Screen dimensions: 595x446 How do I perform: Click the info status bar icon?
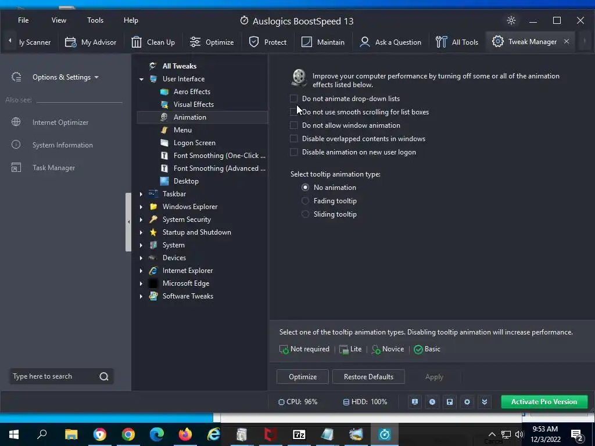(x=415, y=402)
